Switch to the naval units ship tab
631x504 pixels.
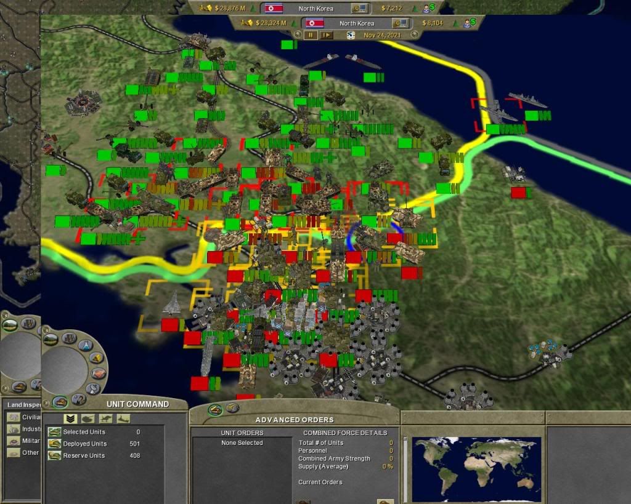pyautogui.click(x=123, y=419)
